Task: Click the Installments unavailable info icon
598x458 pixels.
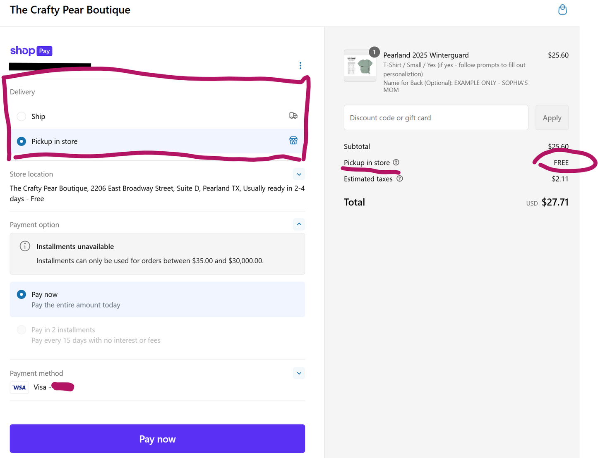Action: (x=25, y=246)
